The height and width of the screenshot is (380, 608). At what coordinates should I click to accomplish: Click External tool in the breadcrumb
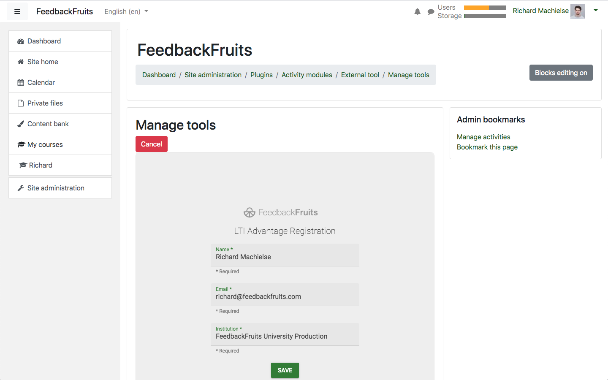pyautogui.click(x=360, y=75)
